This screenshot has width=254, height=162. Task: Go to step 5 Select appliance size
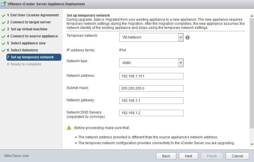click(26, 43)
